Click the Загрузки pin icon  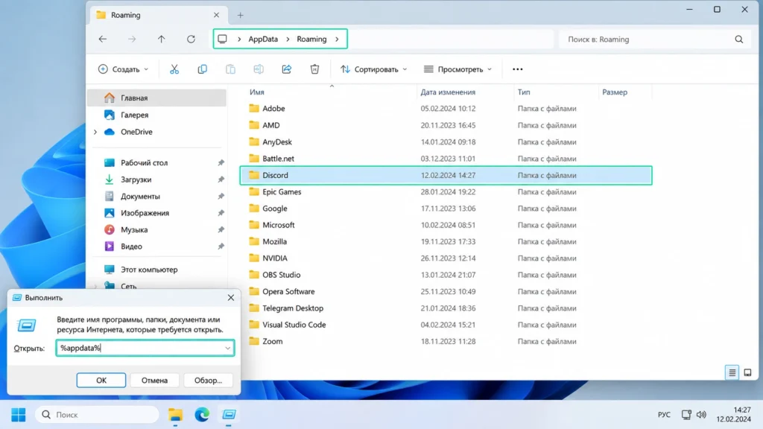[x=221, y=179]
